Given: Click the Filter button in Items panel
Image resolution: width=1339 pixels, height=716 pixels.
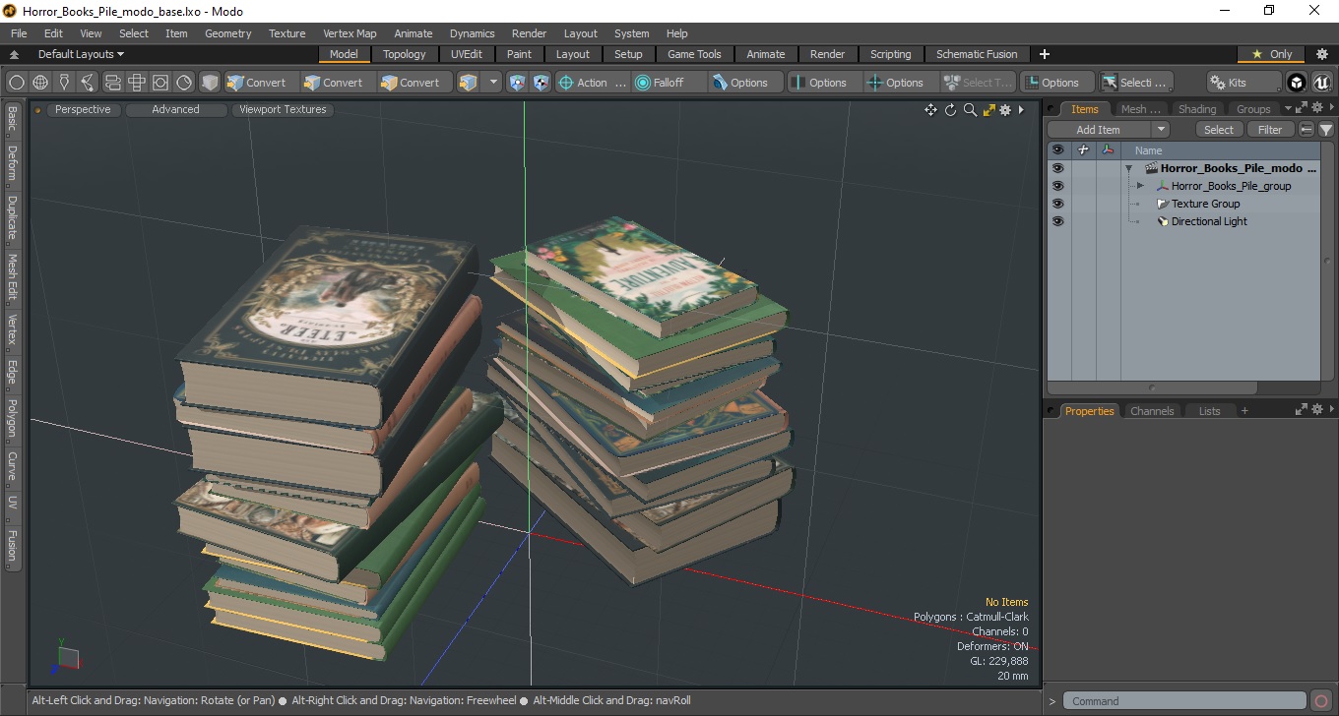Looking at the screenshot, I should coord(1270,130).
